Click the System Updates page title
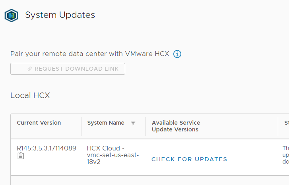The width and height of the screenshot is (289, 185). 60,15
